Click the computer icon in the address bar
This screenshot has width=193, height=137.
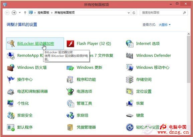tap(31, 12)
